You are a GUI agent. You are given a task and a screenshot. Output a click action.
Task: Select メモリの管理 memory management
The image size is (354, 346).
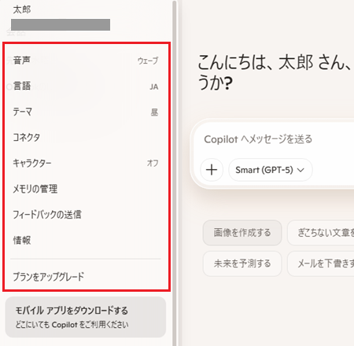(86, 189)
